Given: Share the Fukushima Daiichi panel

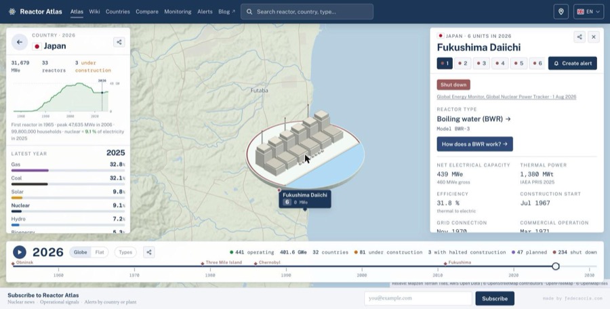Looking at the screenshot, I should (579, 37).
